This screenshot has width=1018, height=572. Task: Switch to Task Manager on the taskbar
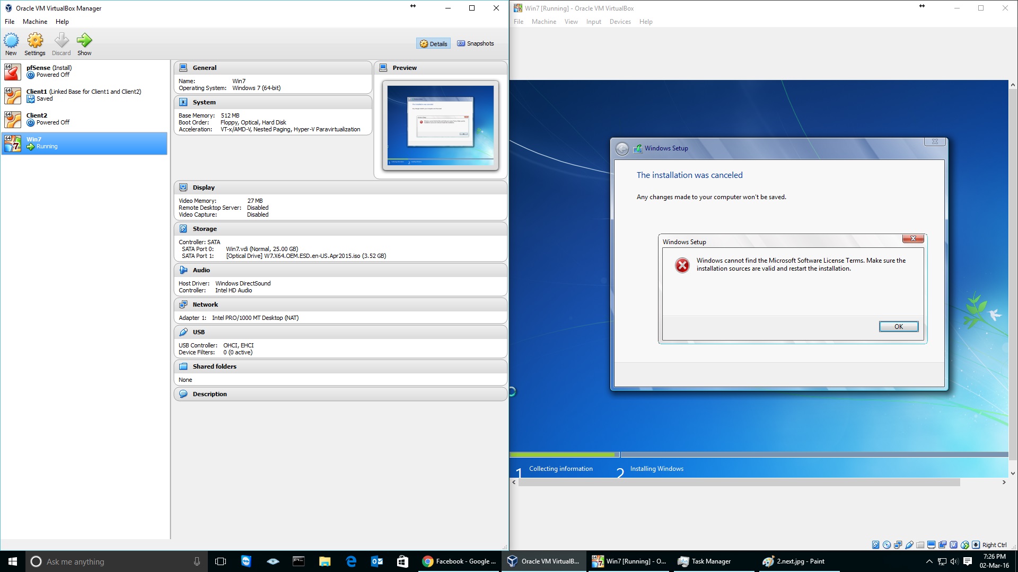click(713, 561)
